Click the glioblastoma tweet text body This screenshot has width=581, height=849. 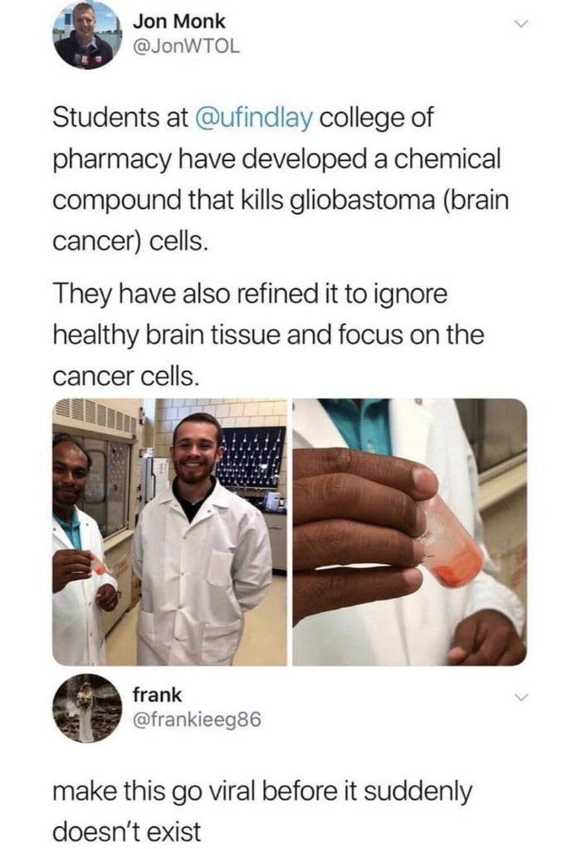pos(281,179)
